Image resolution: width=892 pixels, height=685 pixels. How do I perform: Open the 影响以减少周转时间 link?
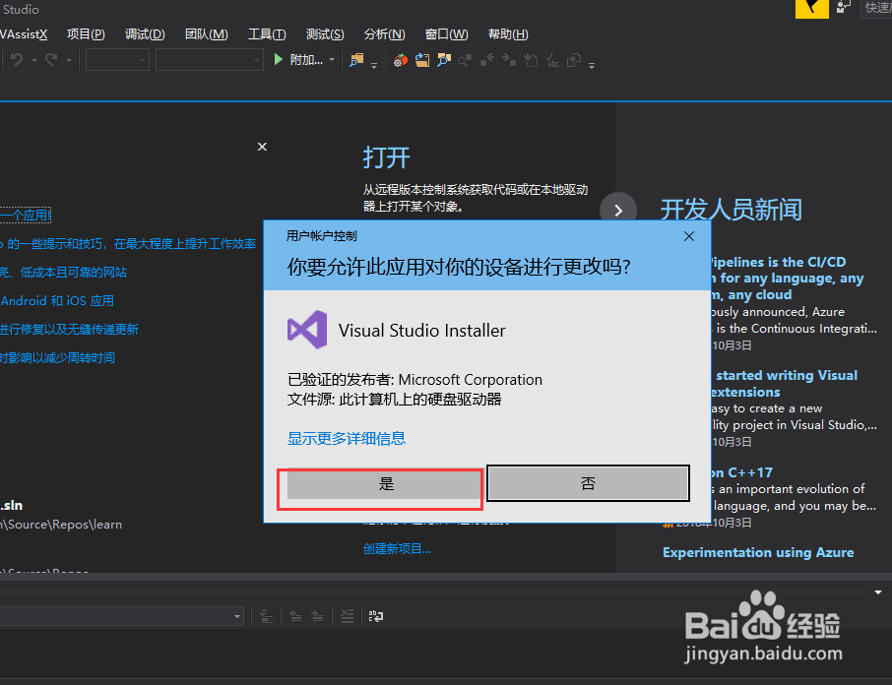(x=57, y=357)
